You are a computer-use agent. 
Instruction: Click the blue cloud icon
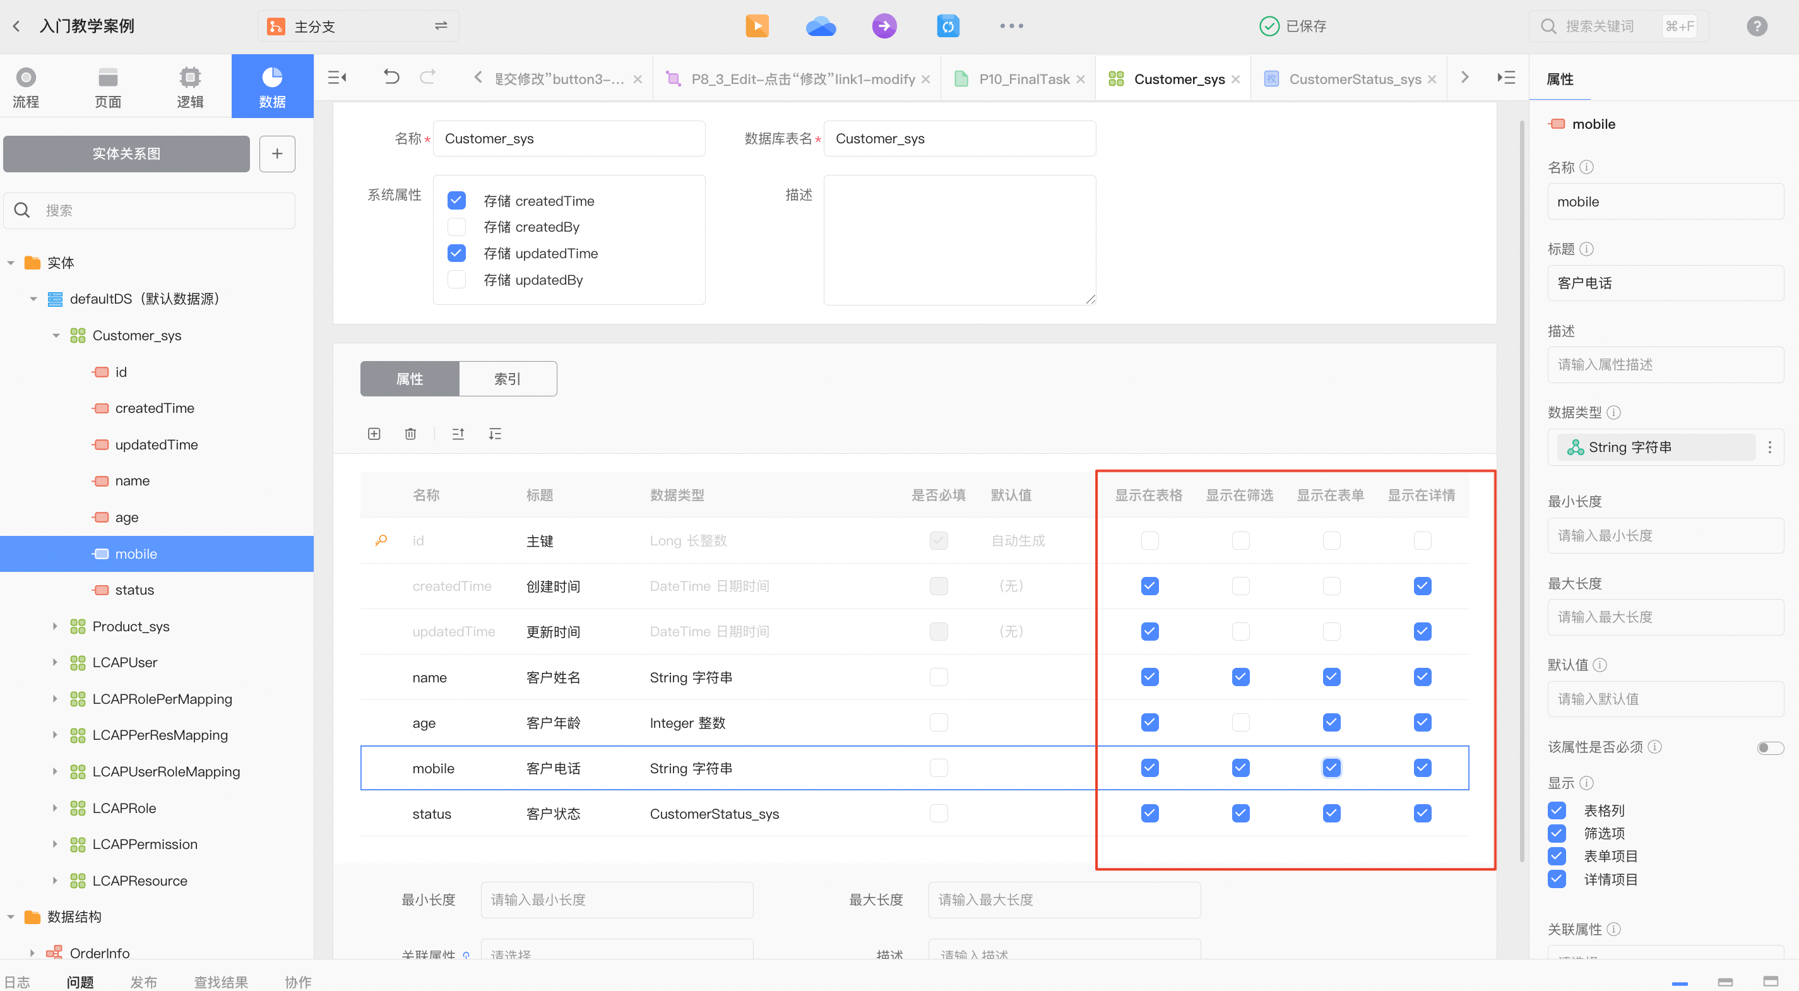pyautogui.click(x=821, y=26)
